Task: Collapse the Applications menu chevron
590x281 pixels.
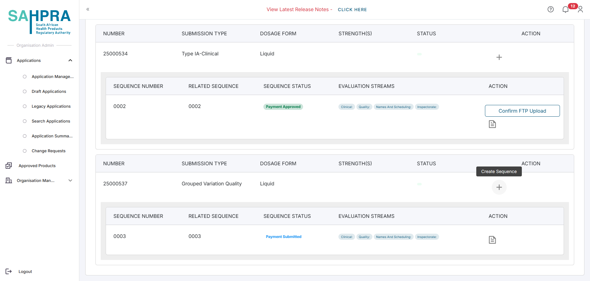Action: 70,60
